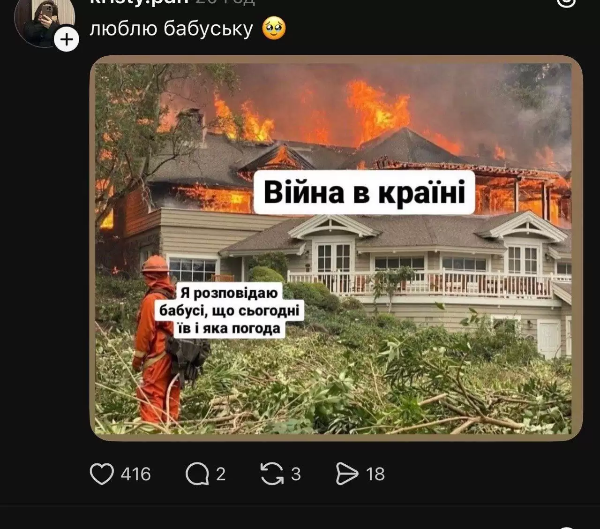
Task: Tap the caption text "люблю бабуську"
Action: [171, 29]
